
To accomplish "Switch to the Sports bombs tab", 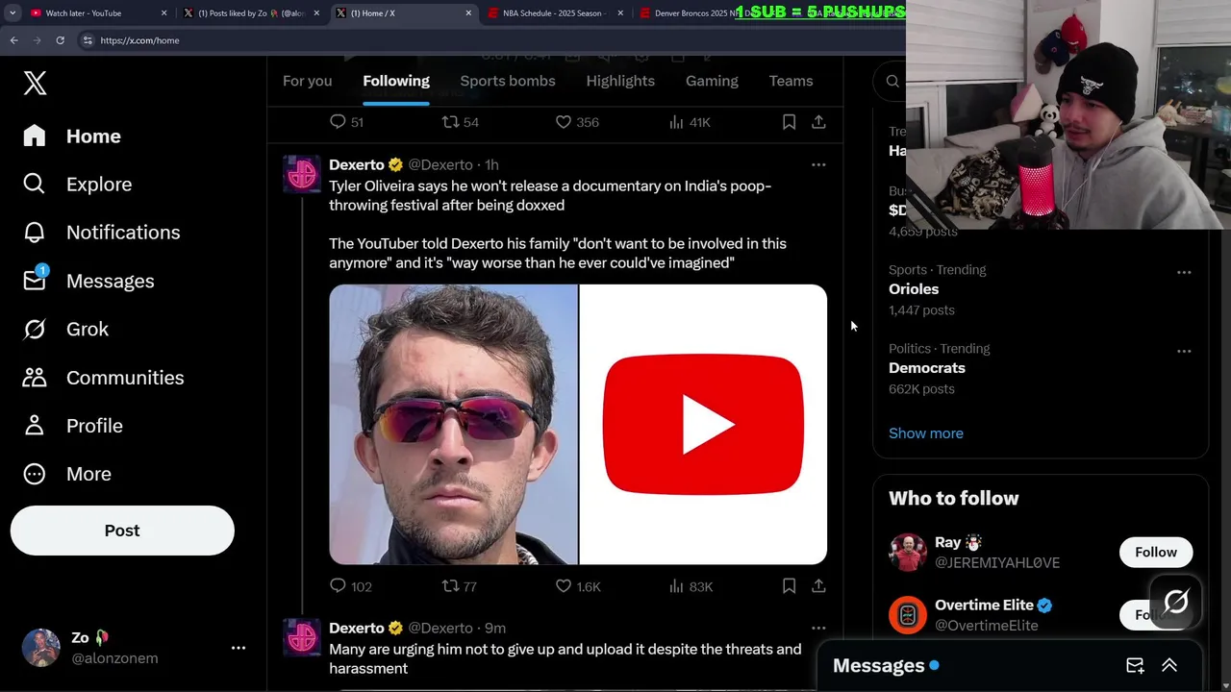I will [508, 81].
